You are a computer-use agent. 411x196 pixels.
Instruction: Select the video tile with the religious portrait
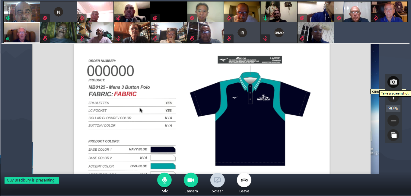(x=279, y=12)
